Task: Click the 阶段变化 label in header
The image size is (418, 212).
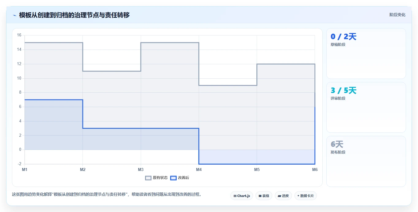Action: click(x=397, y=15)
